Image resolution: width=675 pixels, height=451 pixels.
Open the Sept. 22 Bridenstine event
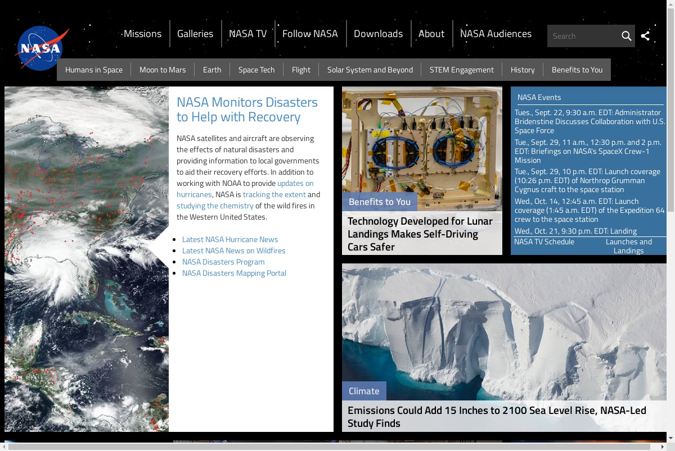589,121
